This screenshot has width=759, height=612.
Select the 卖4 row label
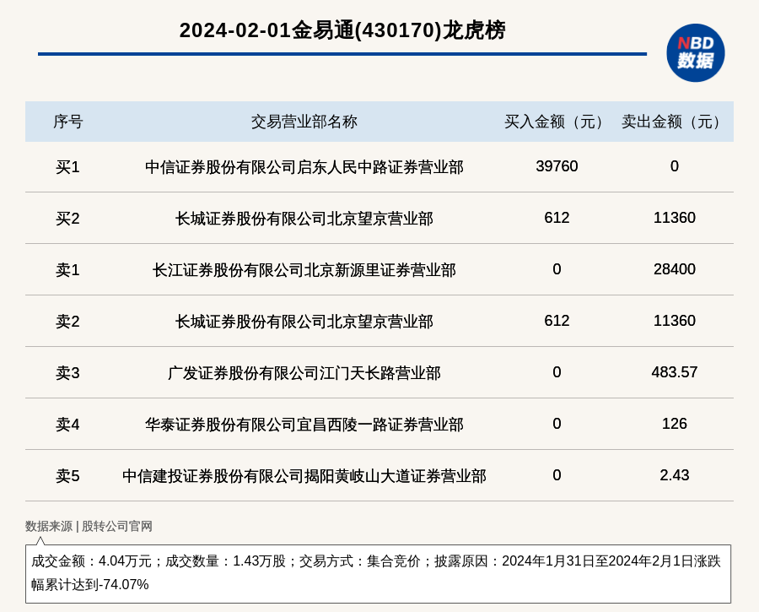[x=67, y=425]
